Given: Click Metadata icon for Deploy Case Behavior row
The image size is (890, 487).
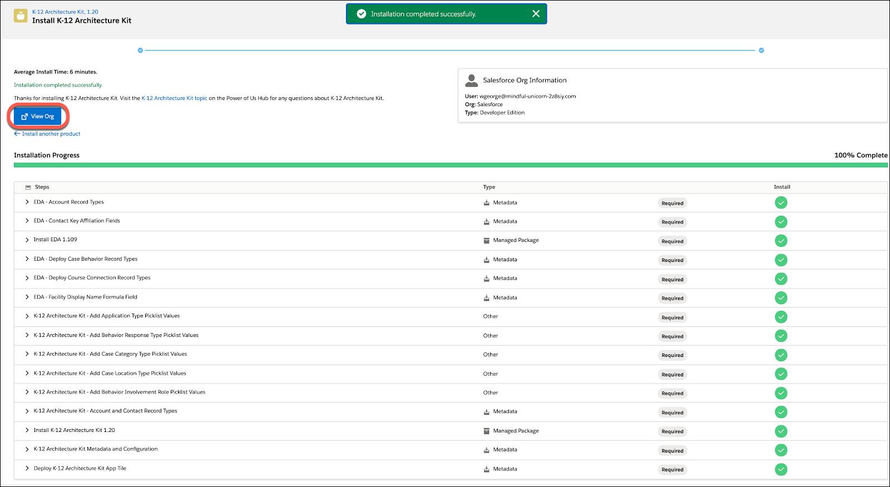Looking at the screenshot, I should tap(487, 260).
